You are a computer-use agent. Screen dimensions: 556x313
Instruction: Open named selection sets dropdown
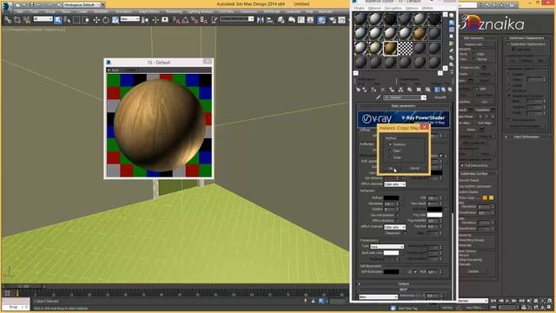[237, 19]
